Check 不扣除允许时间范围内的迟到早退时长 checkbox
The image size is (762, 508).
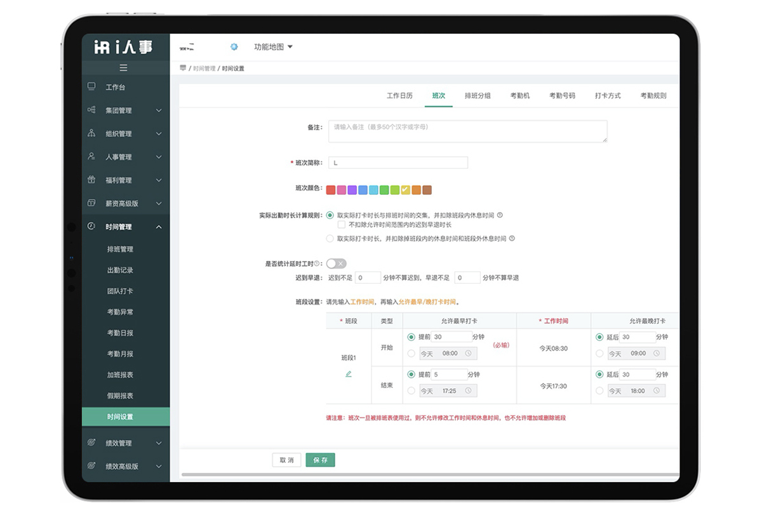[342, 225]
